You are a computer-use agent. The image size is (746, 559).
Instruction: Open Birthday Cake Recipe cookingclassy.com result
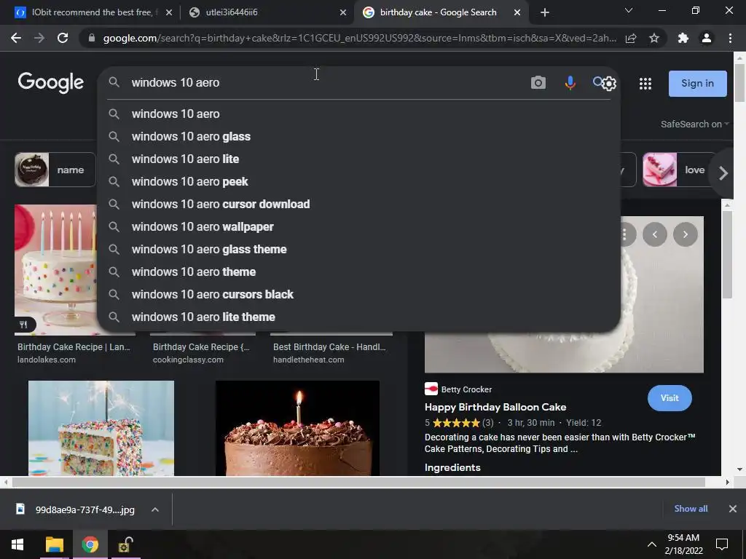pyautogui.click(x=201, y=353)
